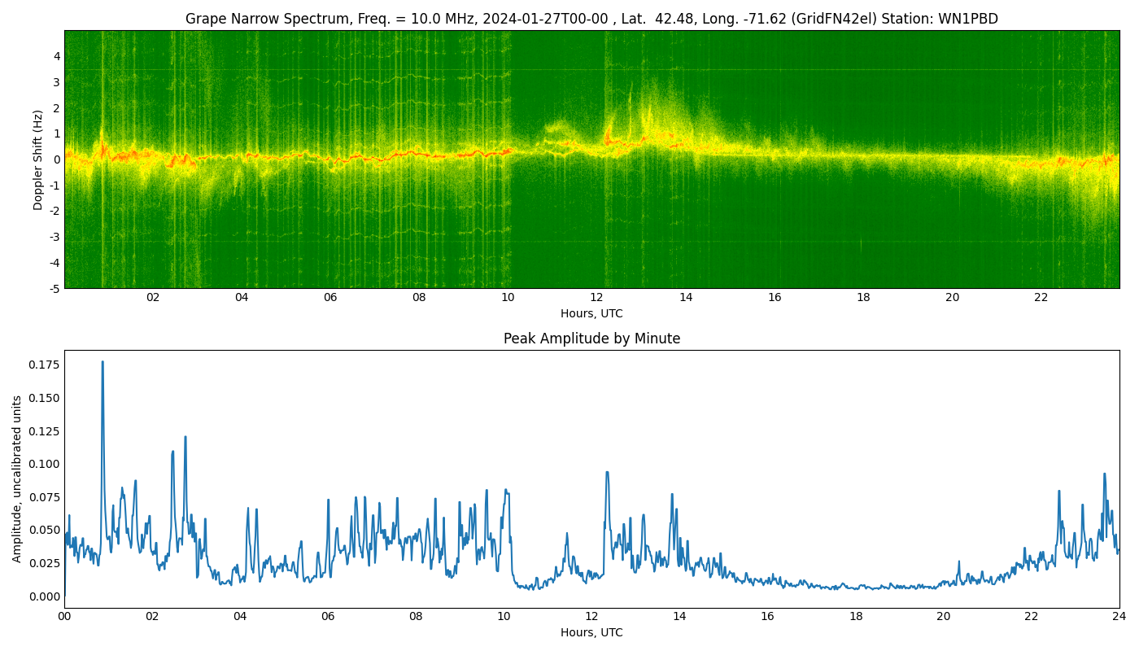Click the 24 hour tick on amplitude axis
Viewport: 1139px width, 651px height.
coord(1119,617)
